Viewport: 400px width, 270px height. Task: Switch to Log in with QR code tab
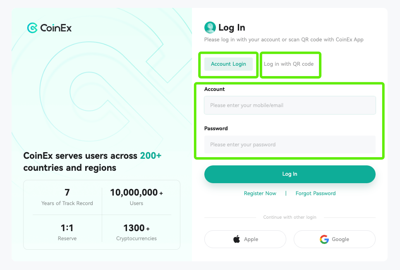point(289,64)
